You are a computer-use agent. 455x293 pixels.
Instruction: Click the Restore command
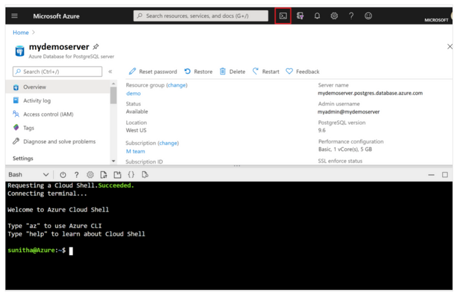[198, 72]
